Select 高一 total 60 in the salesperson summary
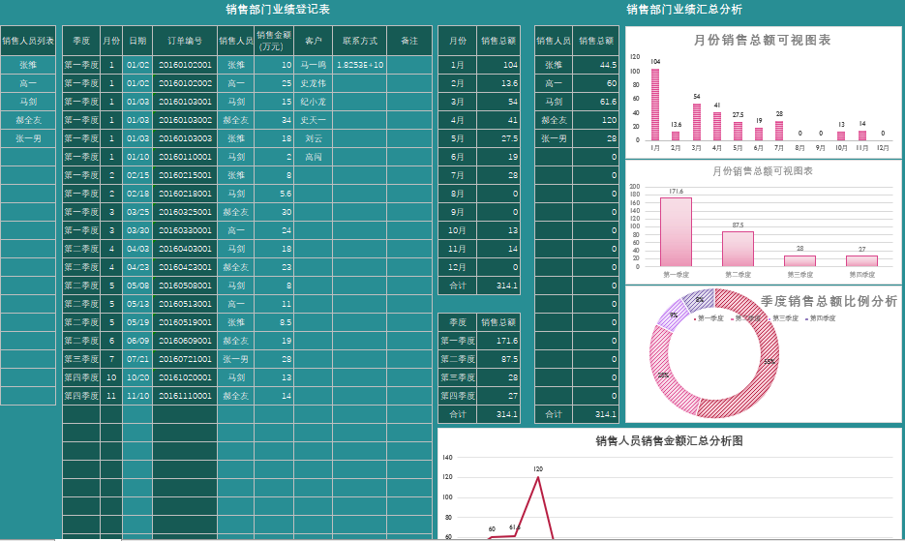This screenshot has height=541, width=905. [x=595, y=83]
